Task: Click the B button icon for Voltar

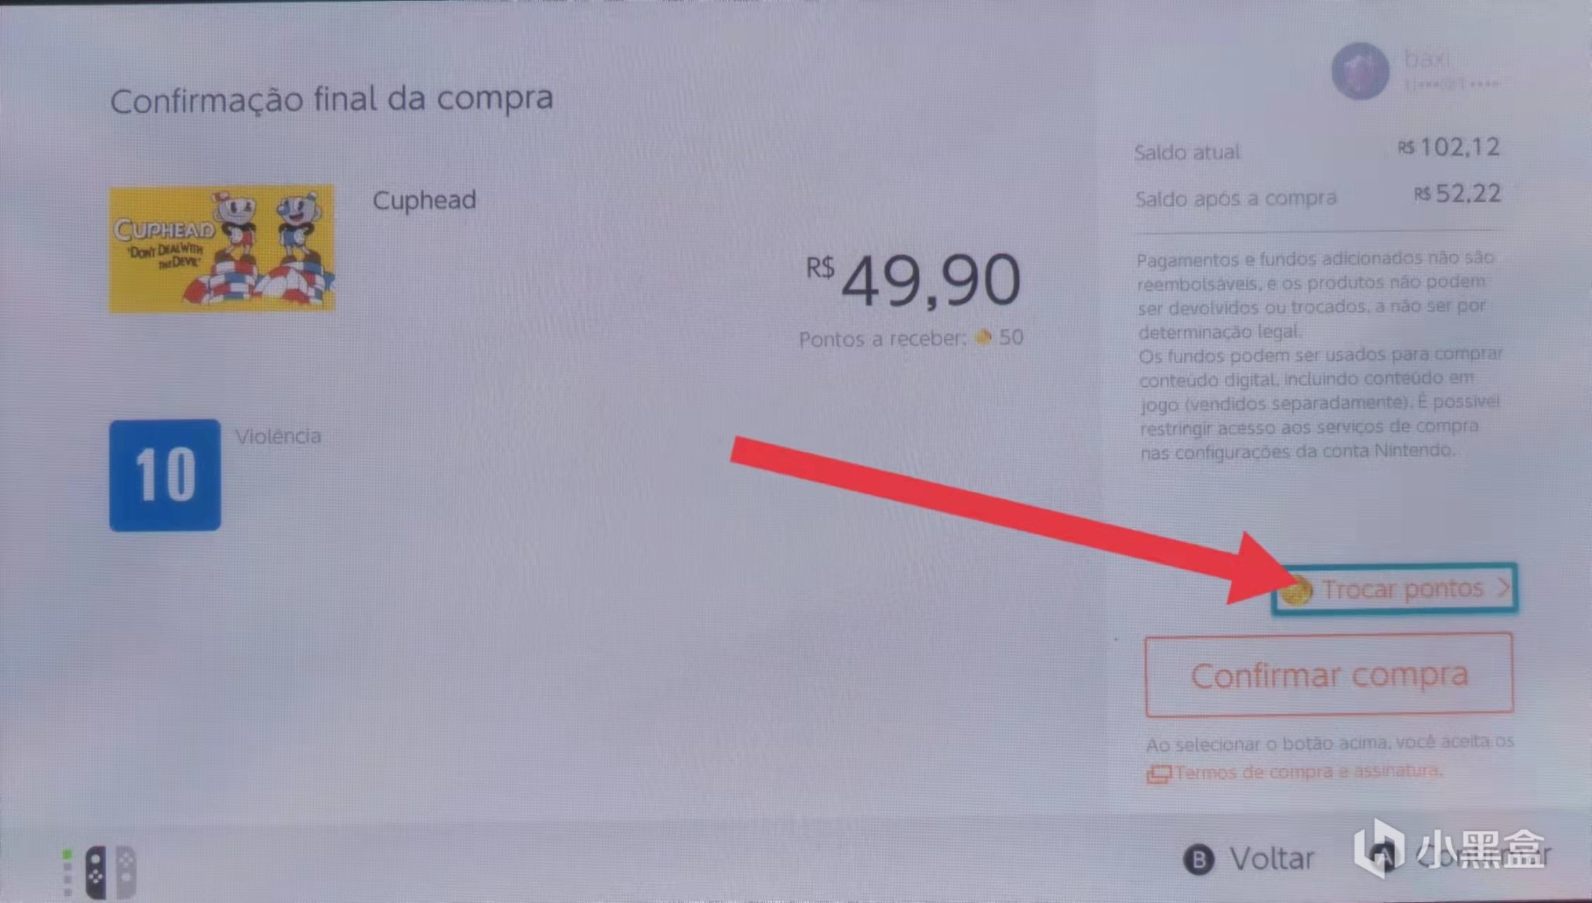Action: [x=1198, y=860]
